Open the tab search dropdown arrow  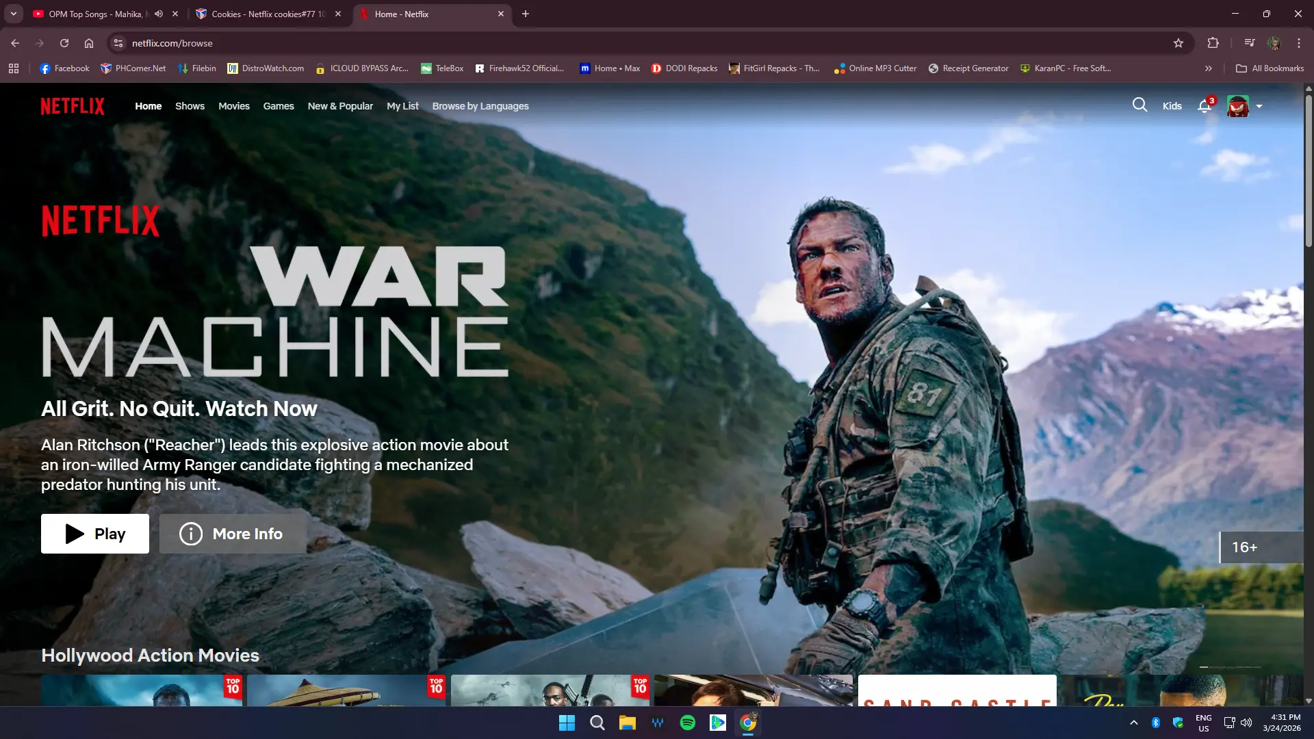[x=13, y=14]
